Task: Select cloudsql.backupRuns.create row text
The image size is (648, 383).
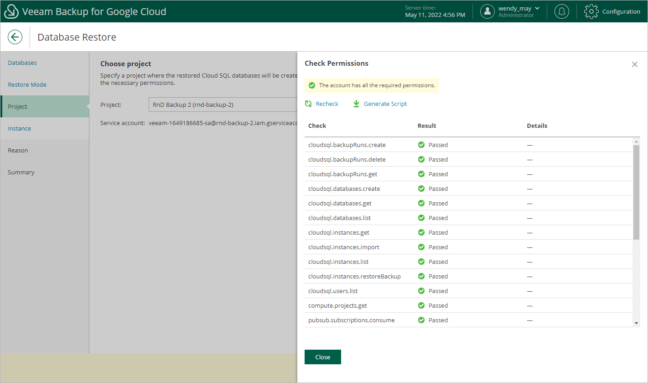Action: (347, 145)
